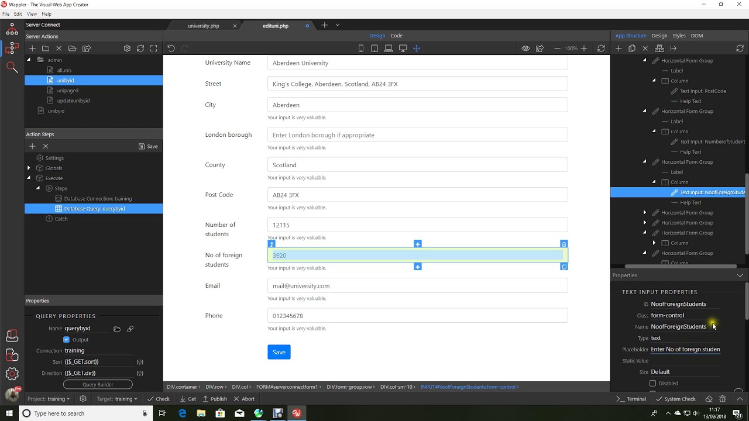Open Server Actions settings gear
Image resolution: width=749 pixels, height=421 pixels.
pos(127,49)
